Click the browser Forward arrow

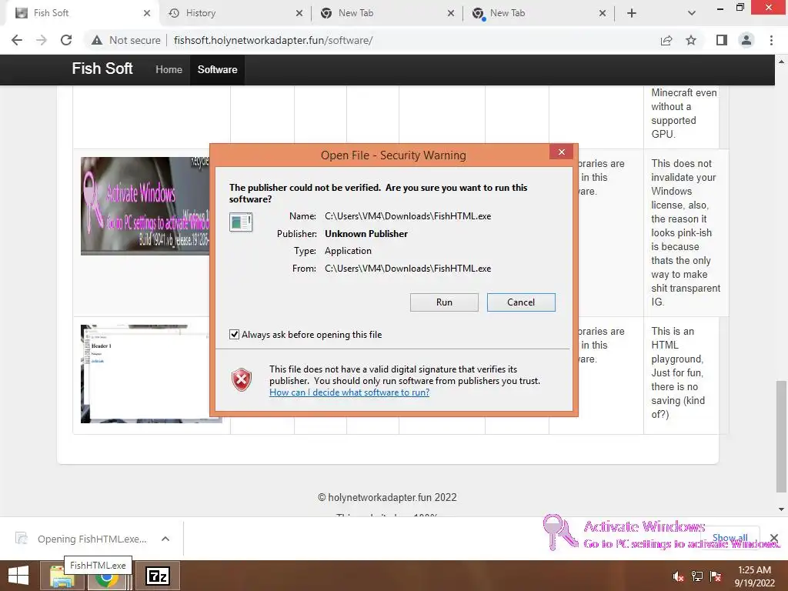42,40
